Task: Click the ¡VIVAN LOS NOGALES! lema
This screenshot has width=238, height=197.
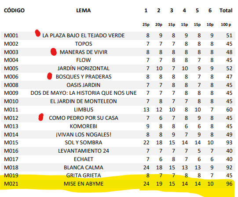Action: point(84,134)
